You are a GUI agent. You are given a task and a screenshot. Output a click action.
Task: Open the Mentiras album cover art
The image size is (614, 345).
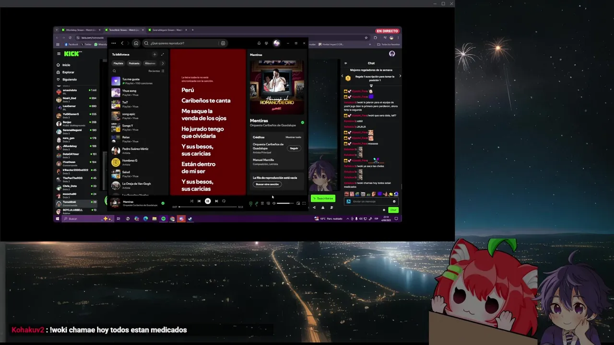click(x=277, y=87)
